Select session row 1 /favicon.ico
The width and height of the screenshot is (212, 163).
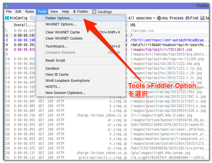tap(142, 31)
